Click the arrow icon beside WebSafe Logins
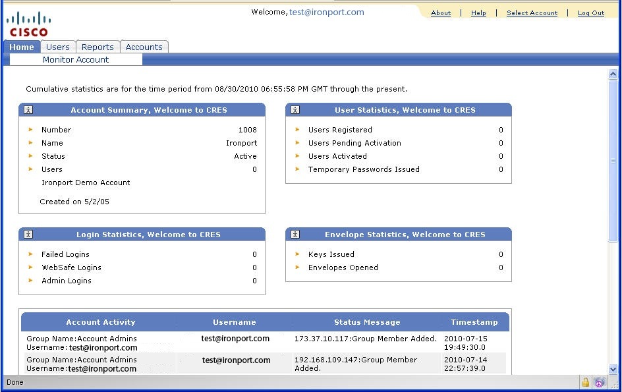 30,267
